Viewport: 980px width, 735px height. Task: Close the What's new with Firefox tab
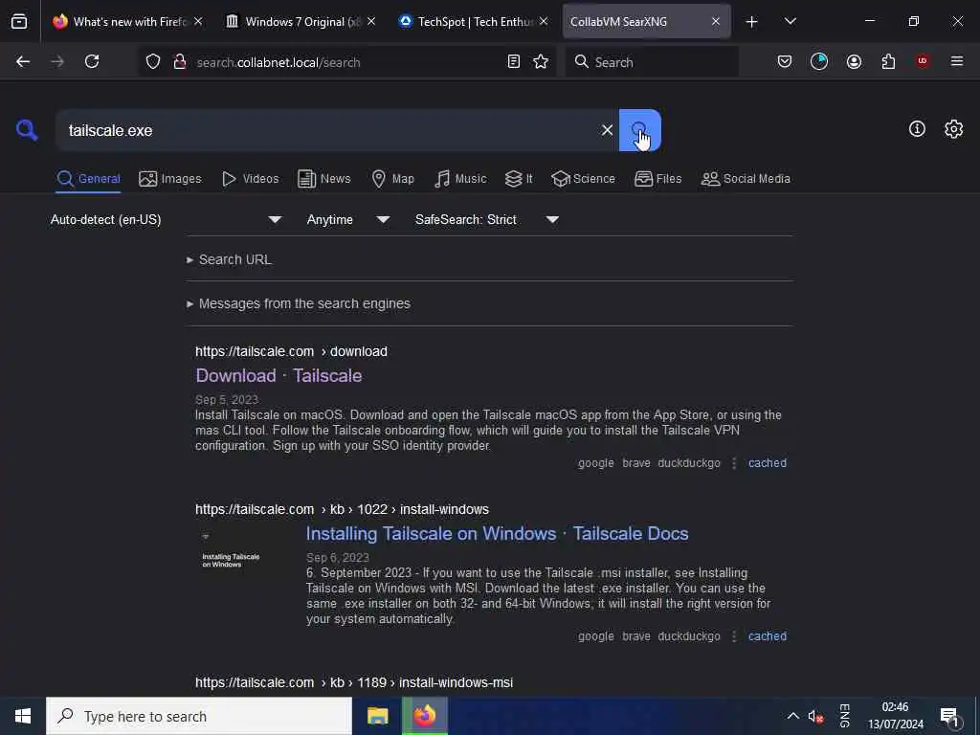pos(198,21)
